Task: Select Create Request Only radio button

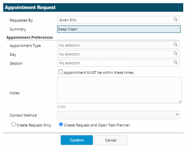Action: [13, 124]
